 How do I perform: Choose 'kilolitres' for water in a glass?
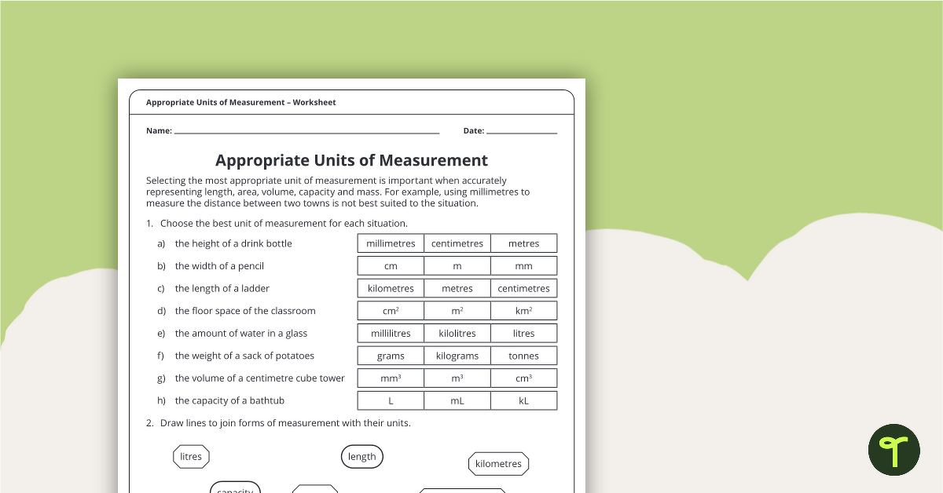point(457,333)
